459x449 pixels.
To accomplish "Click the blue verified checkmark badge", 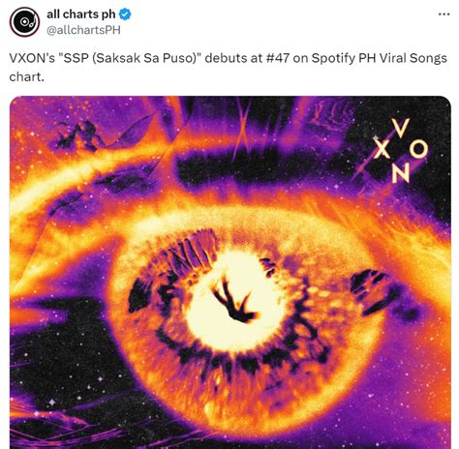I will pyautogui.click(x=125, y=15).
